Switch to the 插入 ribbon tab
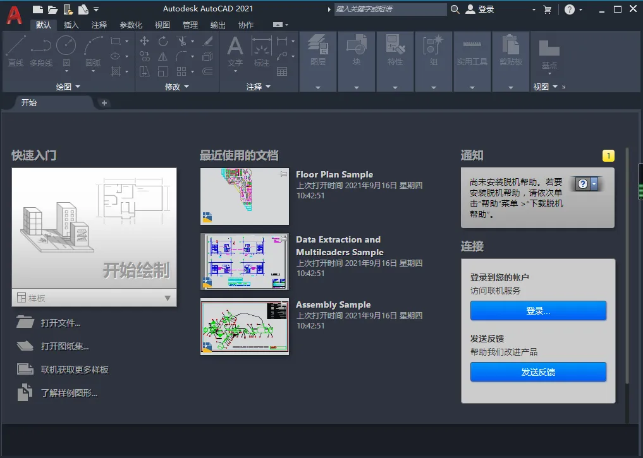Image resolution: width=643 pixels, height=458 pixels. coord(71,25)
